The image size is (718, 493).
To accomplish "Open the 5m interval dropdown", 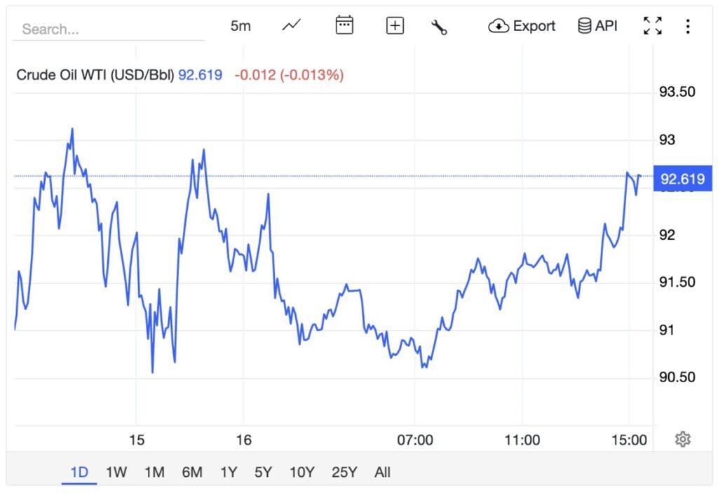I will point(241,25).
